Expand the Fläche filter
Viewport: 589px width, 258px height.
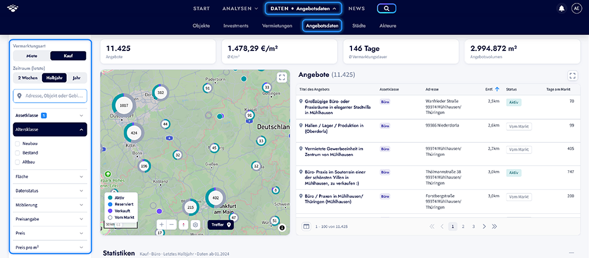click(50, 177)
